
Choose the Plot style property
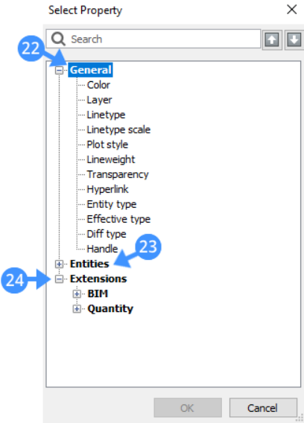(107, 144)
